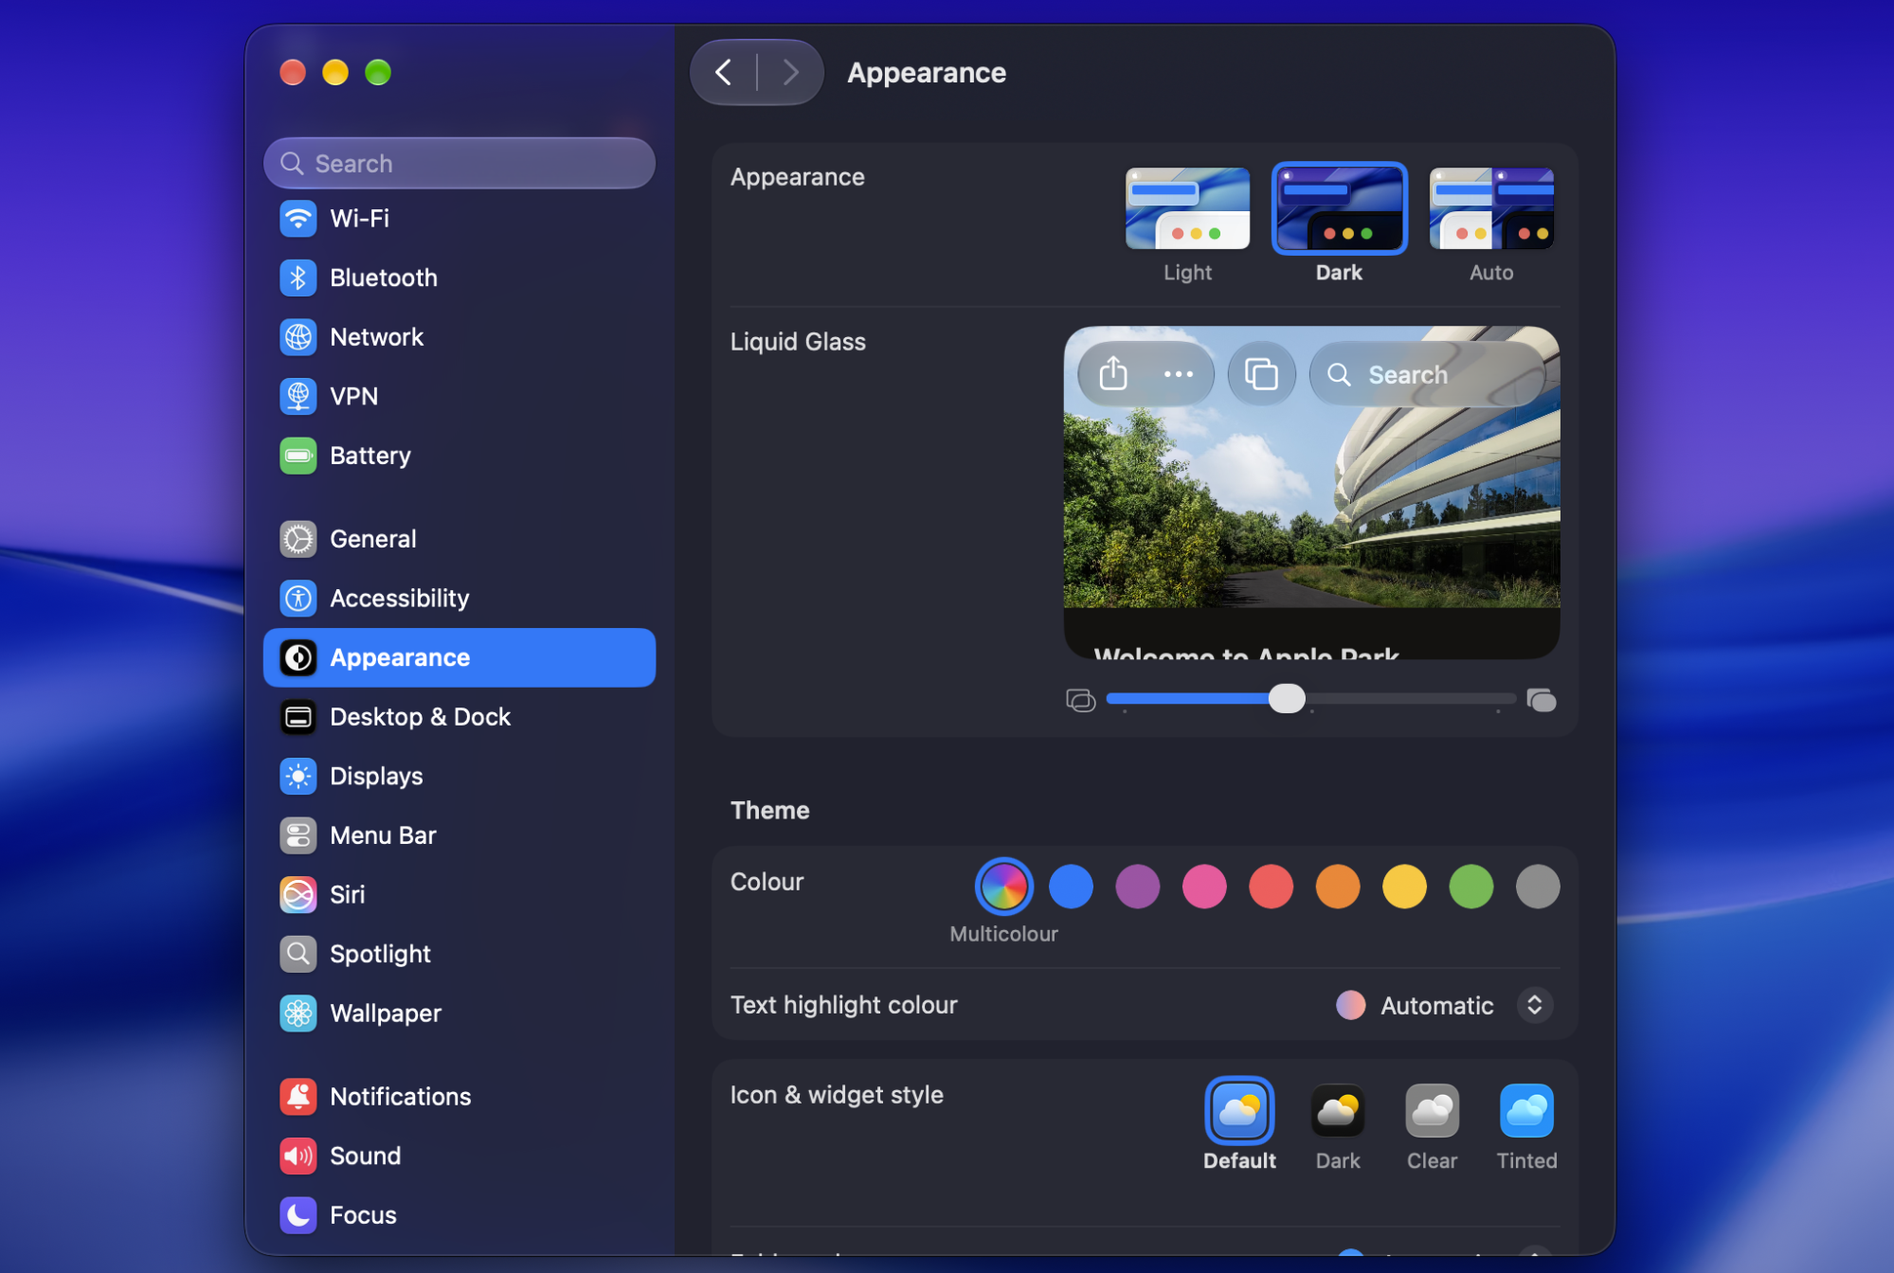Screen dimensions: 1894x1273
Task: Select the pink theme colour
Action: [1204, 888]
